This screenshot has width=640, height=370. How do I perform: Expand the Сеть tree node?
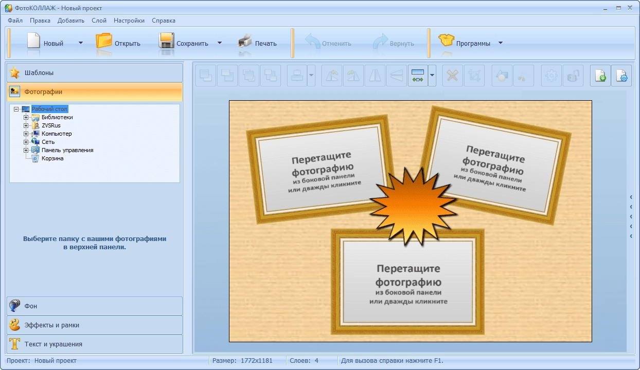(x=26, y=142)
